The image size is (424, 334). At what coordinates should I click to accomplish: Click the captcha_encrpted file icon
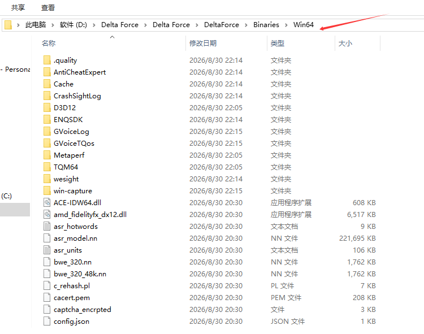(47, 310)
